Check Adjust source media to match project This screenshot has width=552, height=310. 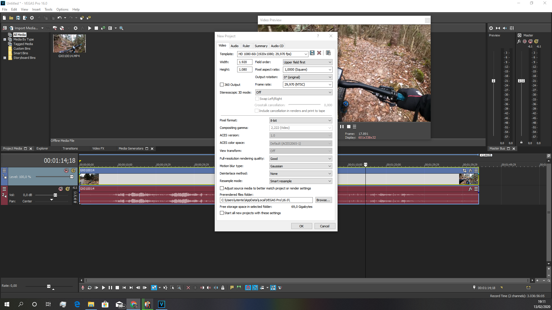[222, 188]
